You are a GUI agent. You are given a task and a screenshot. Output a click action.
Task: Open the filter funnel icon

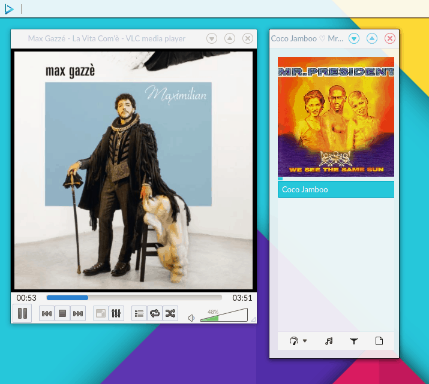[x=354, y=341]
